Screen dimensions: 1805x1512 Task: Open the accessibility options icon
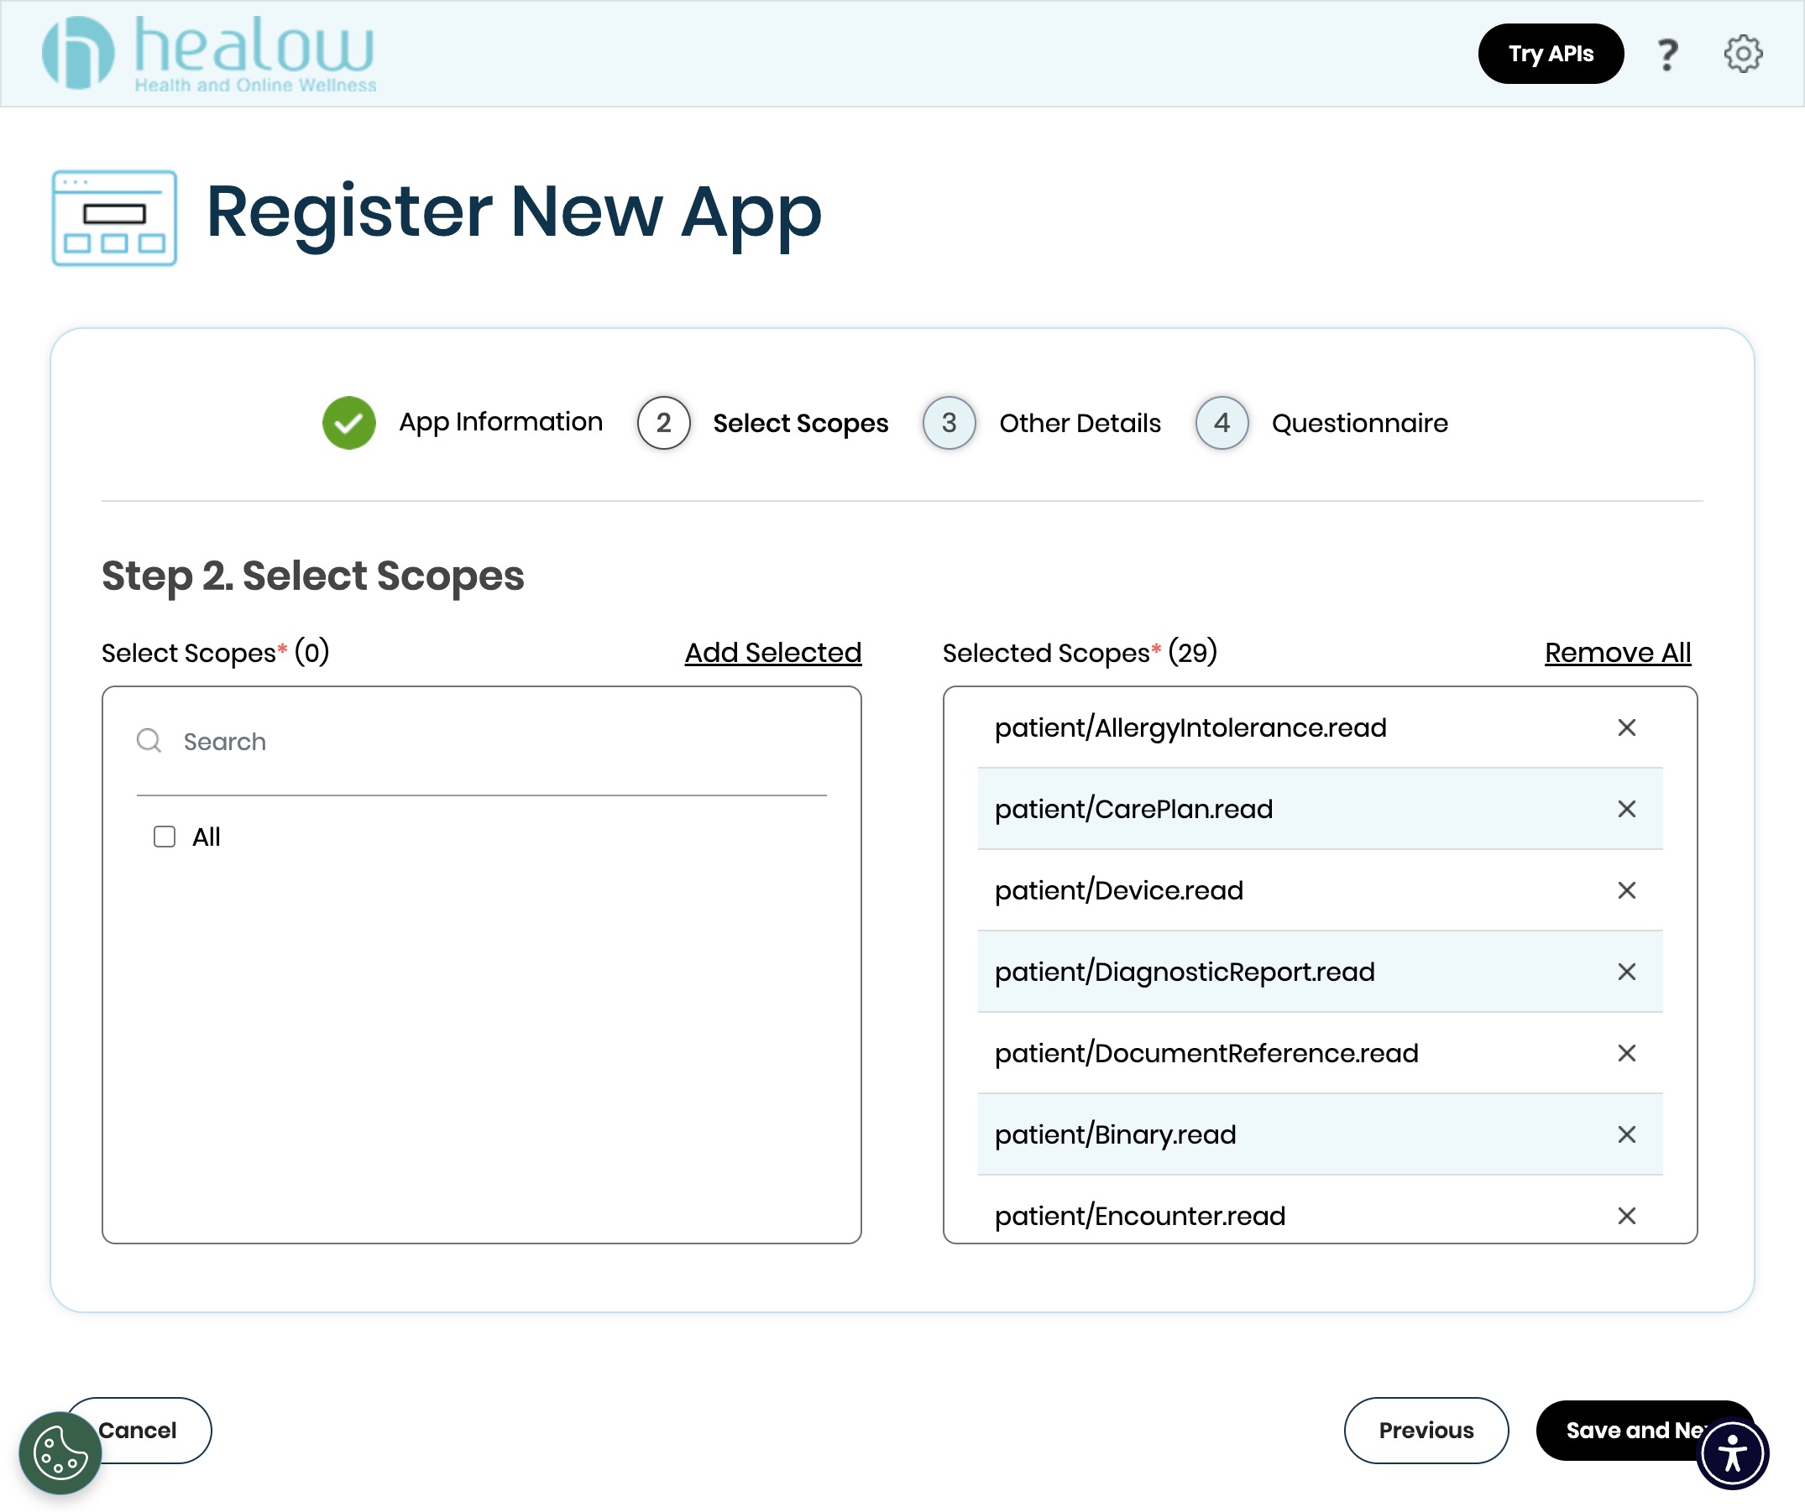(1732, 1453)
